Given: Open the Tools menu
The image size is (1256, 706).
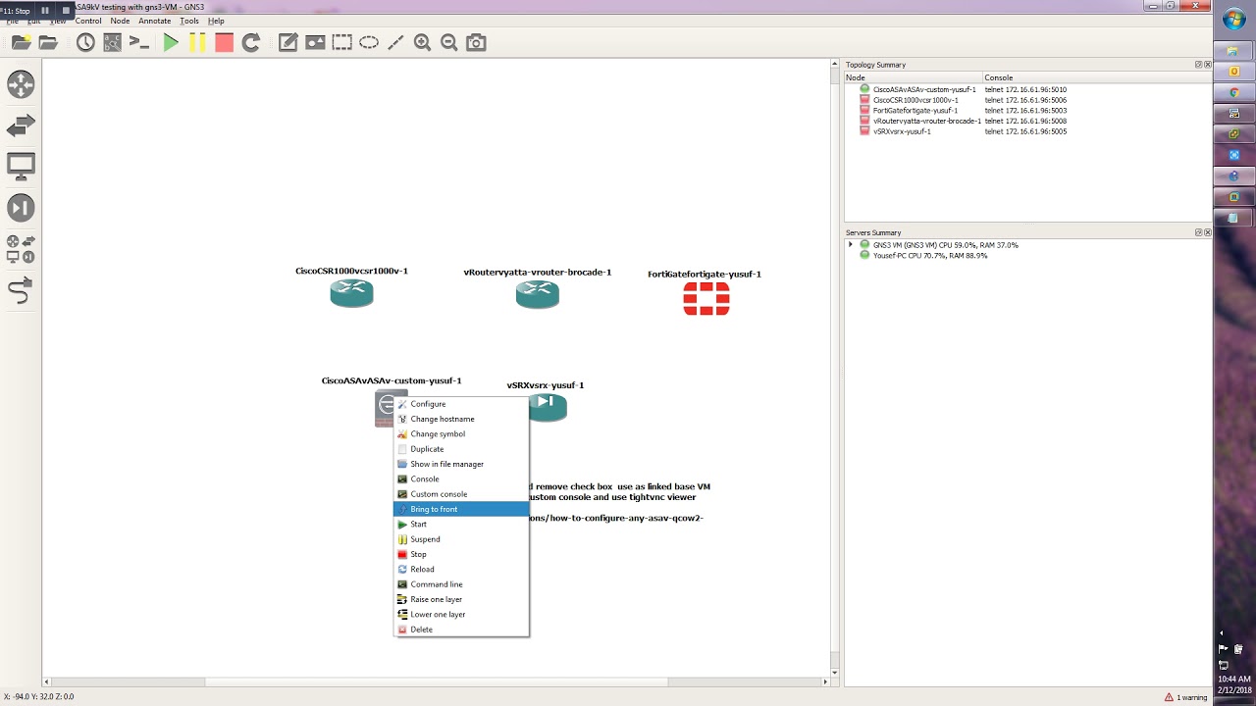Looking at the screenshot, I should pos(189,21).
